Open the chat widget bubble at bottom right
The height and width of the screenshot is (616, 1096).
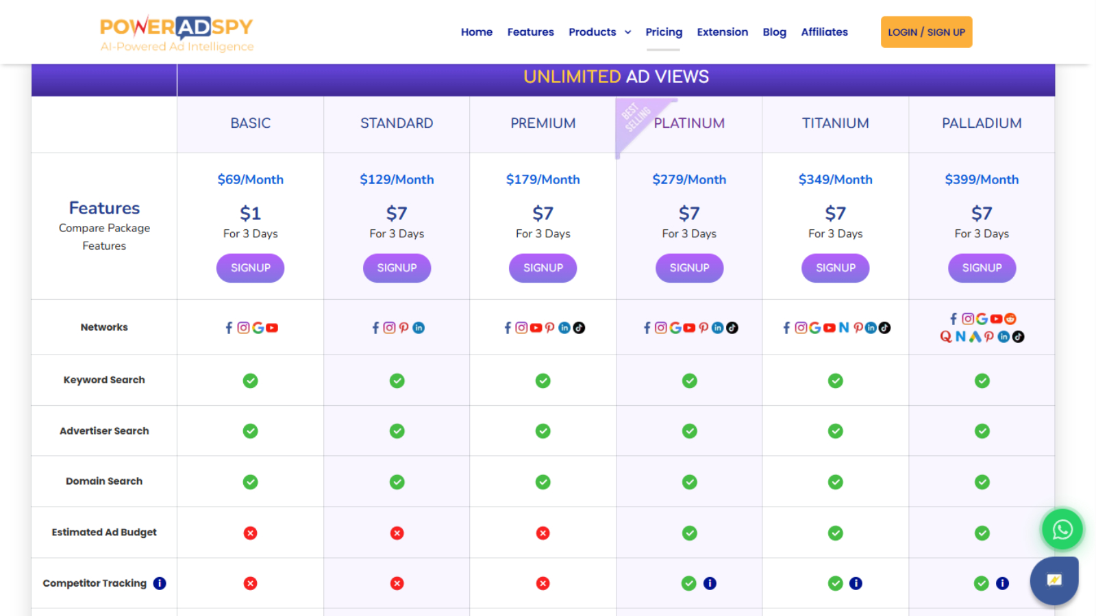click(x=1054, y=580)
